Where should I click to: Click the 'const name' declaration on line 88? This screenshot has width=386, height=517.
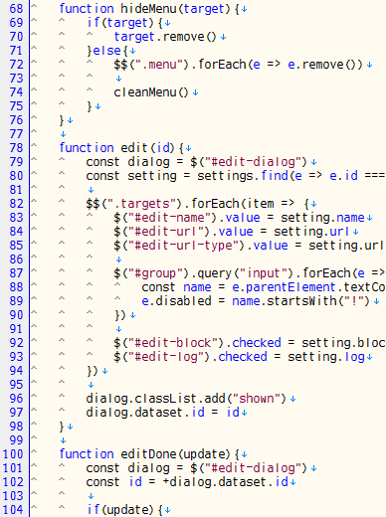pos(176,287)
